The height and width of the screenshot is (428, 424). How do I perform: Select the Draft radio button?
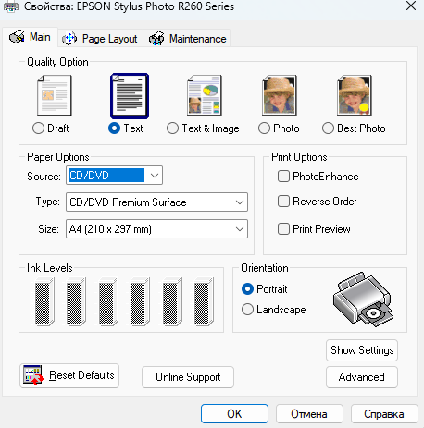tap(38, 128)
